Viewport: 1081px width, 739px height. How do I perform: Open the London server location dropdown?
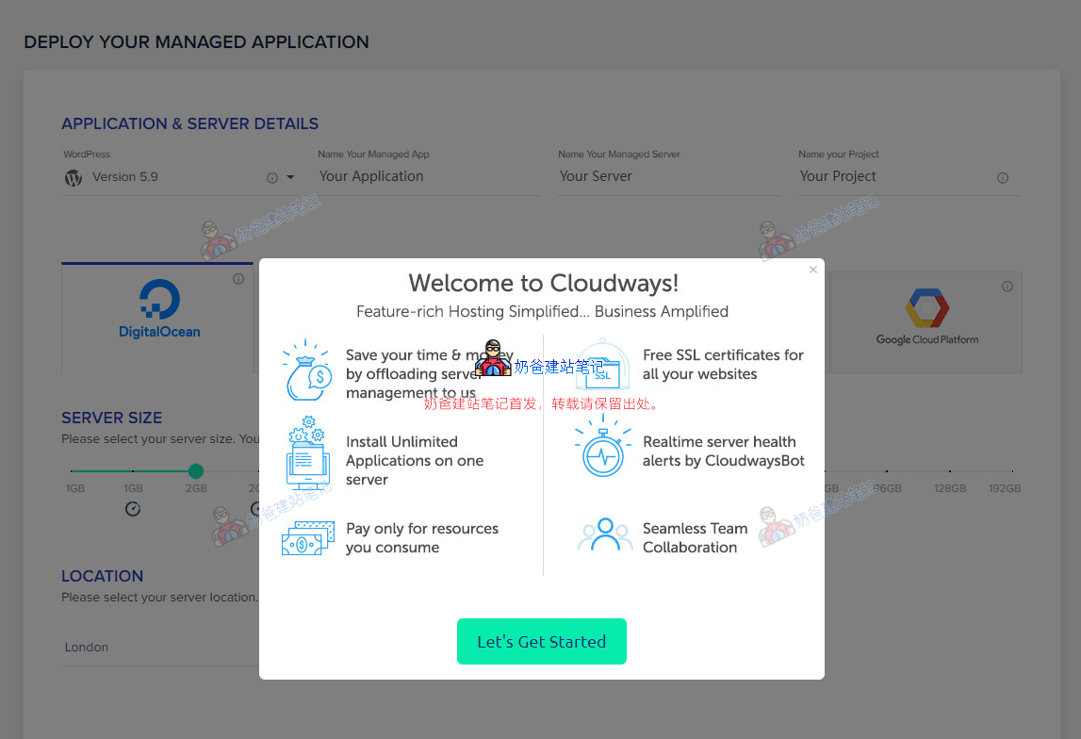(160, 648)
